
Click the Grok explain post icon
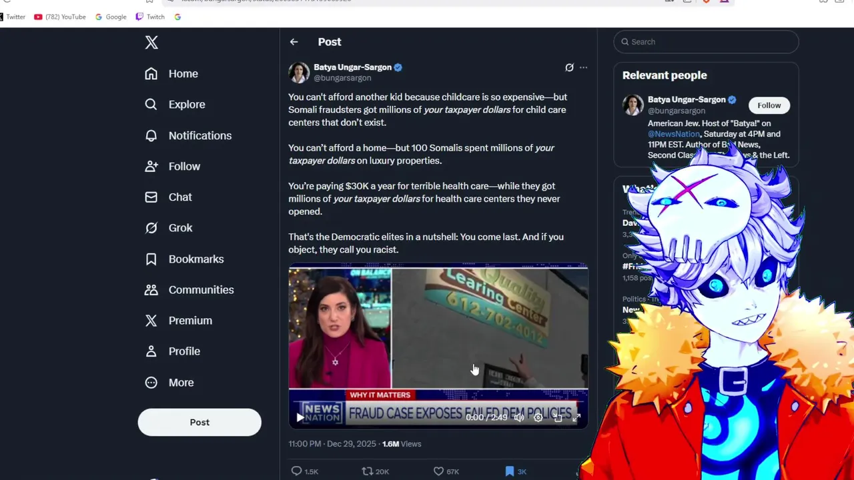[569, 67]
